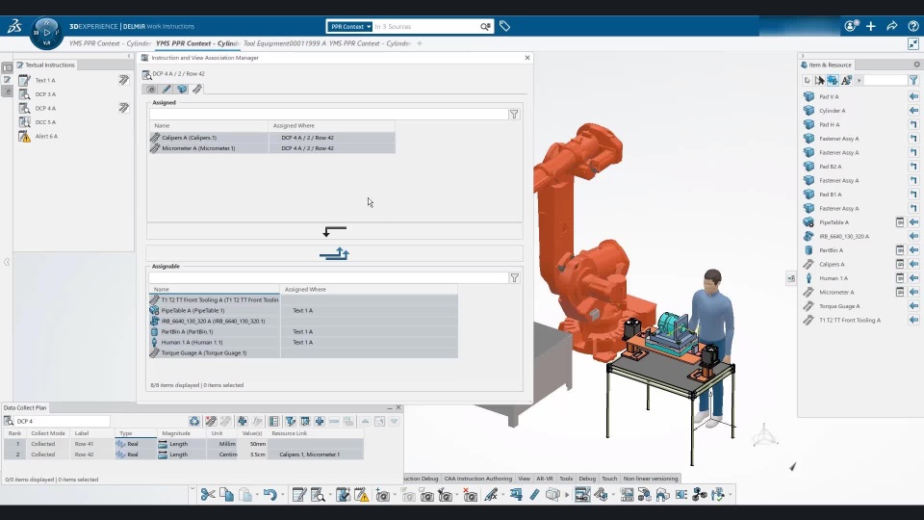Click the Copy icon in bottom toolbar

pyautogui.click(x=226, y=495)
